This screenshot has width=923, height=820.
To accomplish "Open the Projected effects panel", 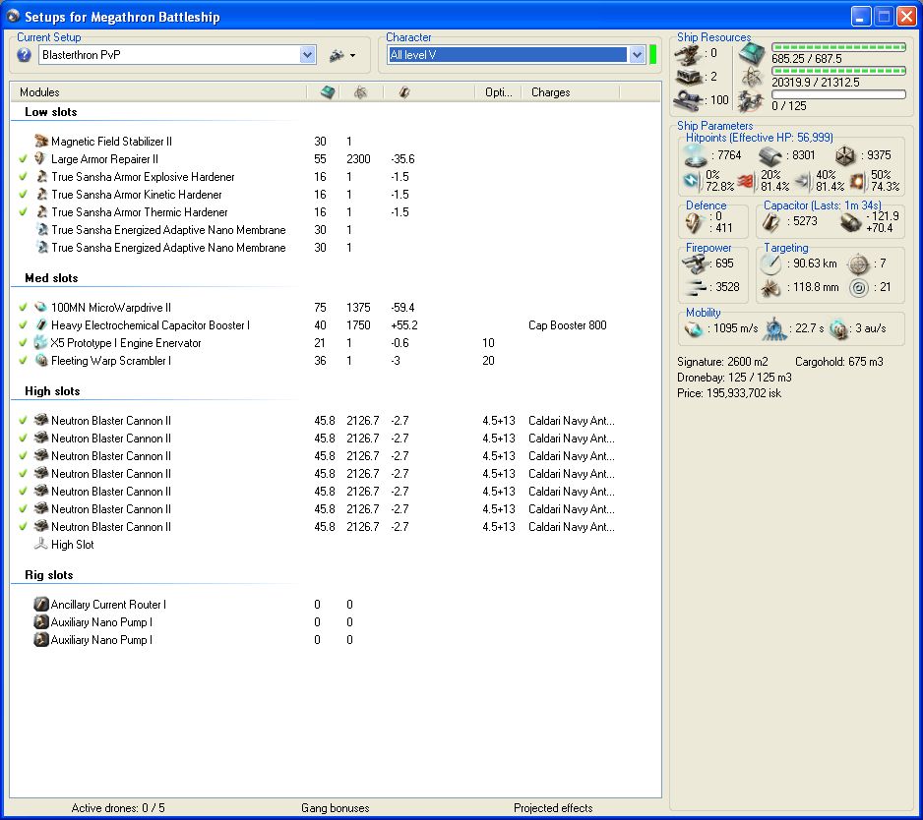I will click(x=553, y=807).
